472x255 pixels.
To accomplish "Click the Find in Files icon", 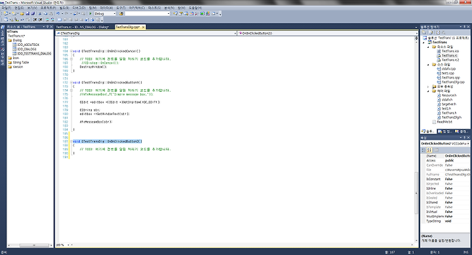I will (x=121, y=14).
